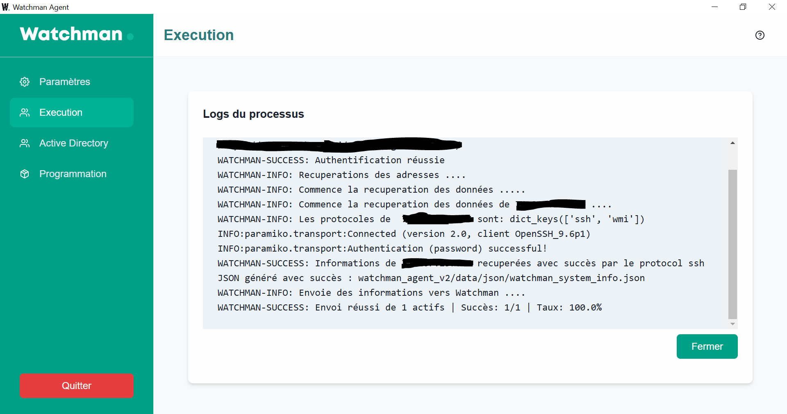Click the 'Envoie des informations vers Watchman' line

[x=371, y=293]
